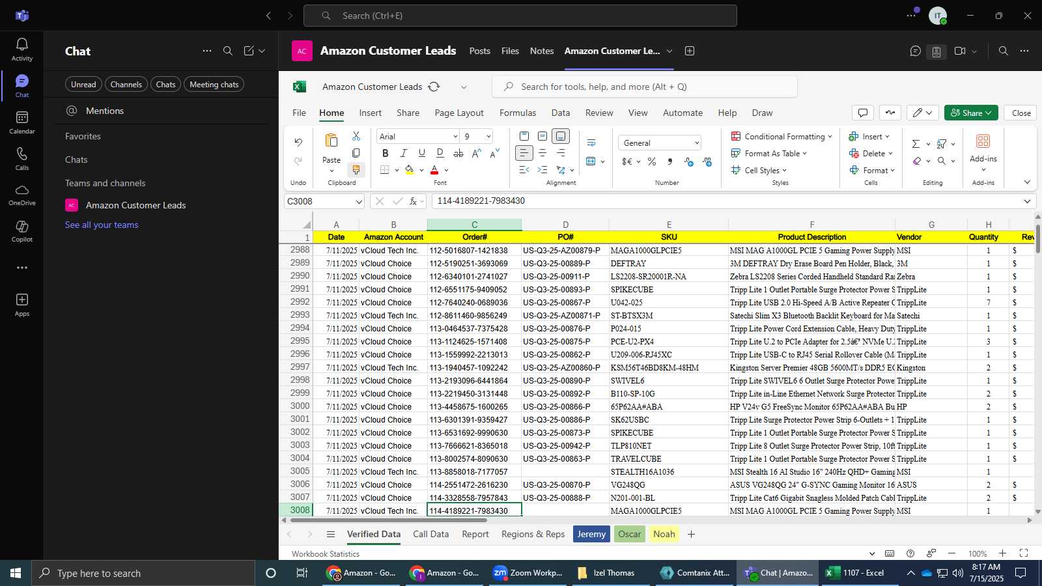Toggle Italic formatting
The image size is (1042, 586).
(x=403, y=153)
